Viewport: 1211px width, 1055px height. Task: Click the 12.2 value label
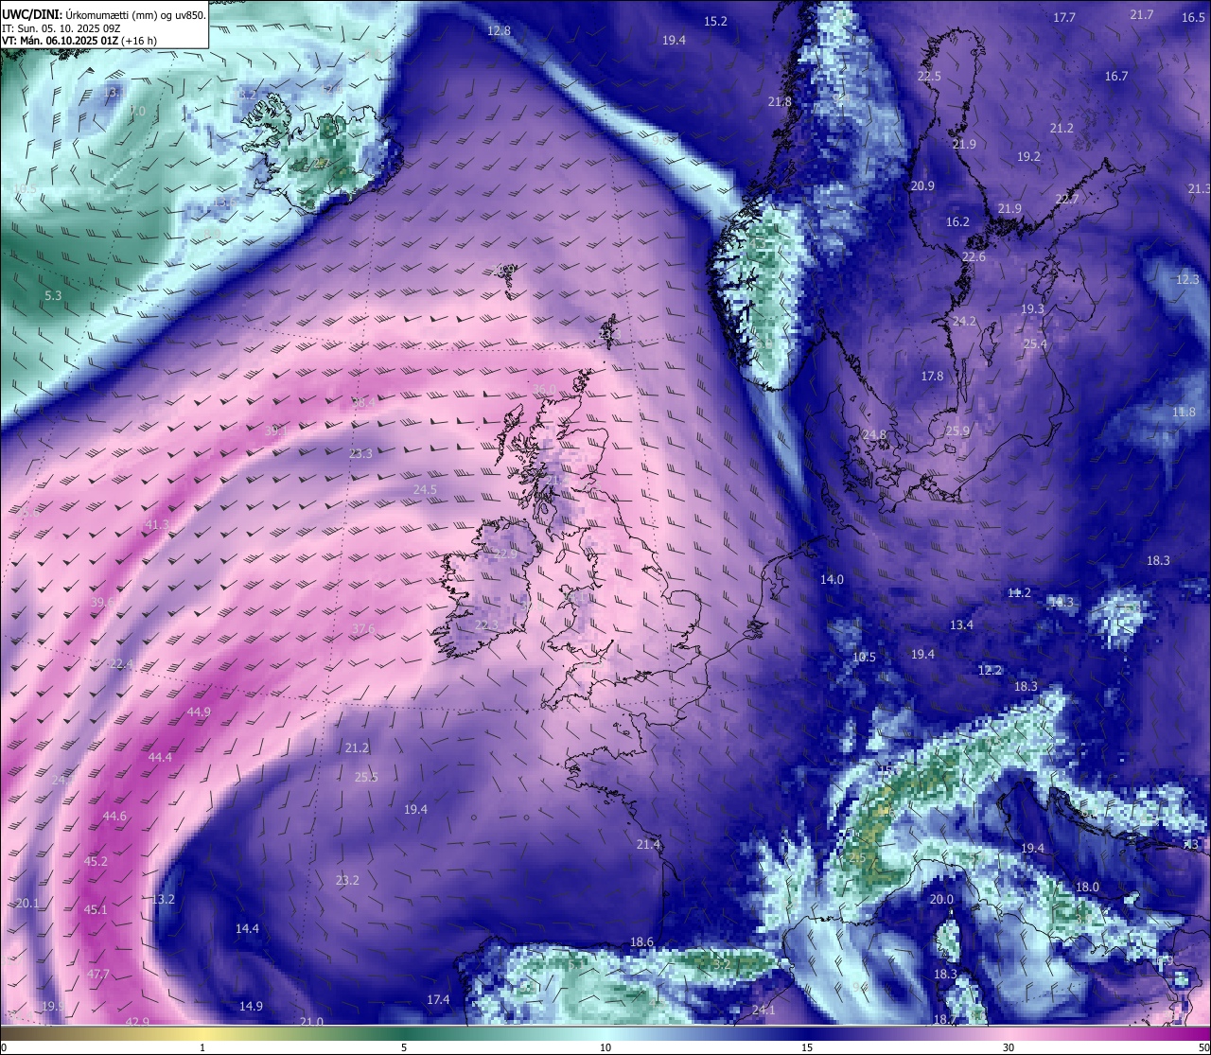[990, 669]
